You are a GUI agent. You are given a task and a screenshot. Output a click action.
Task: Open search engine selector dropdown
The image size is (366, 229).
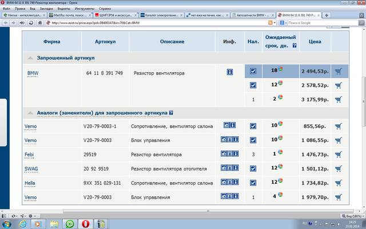pyautogui.click(x=283, y=23)
